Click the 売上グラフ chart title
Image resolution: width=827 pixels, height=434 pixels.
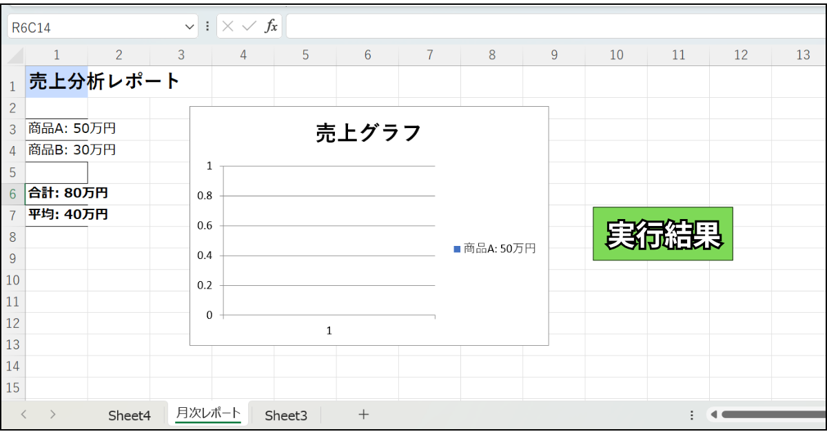pyautogui.click(x=368, y=132)
